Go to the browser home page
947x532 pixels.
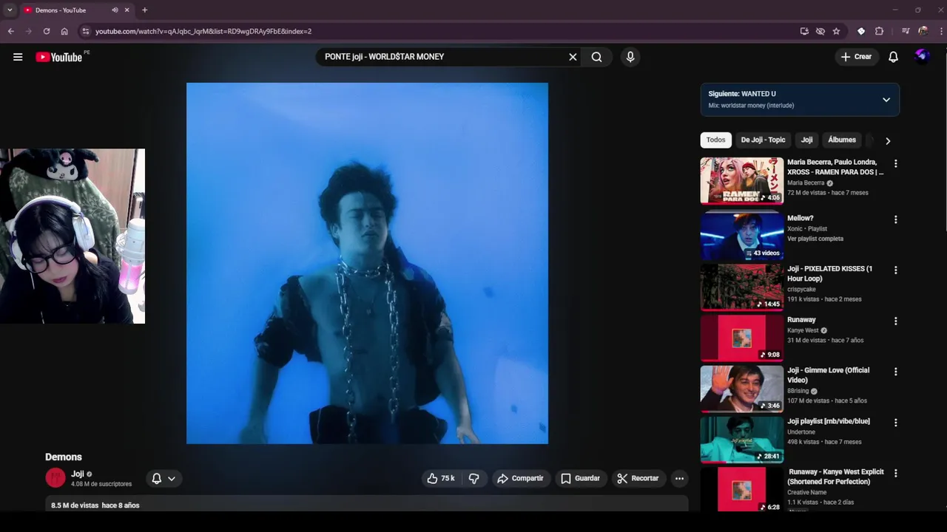pos(64,31)
